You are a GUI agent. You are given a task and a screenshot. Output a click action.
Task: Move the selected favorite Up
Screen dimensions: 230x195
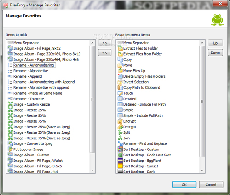pos(215,43)
